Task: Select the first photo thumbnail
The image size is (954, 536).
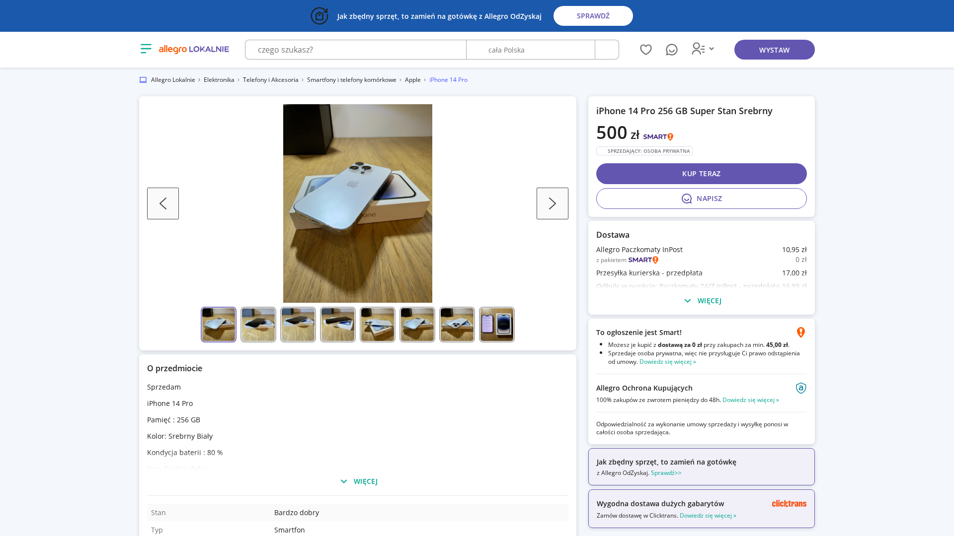Action: tap(219, 325)
